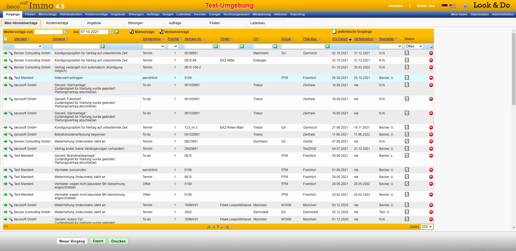The width and height of the screenshot is (516, 251).
Task: Open the column settings table icon
Action: [x=6, y=39]
